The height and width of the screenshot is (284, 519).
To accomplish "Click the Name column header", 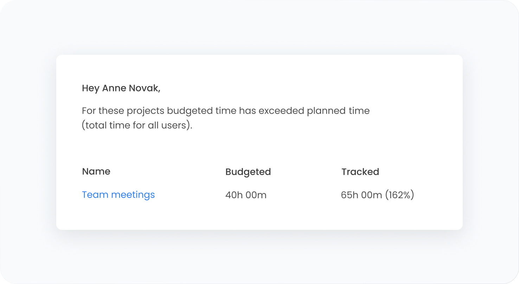I will (x=96, y=172).
